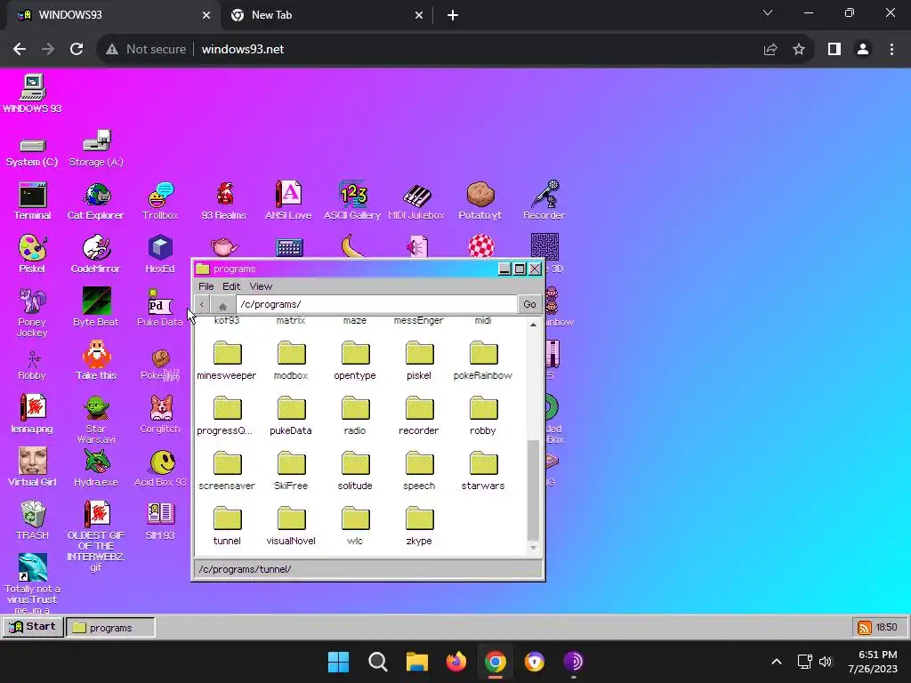Select the zkype folder
Viewport: 911px width, 683px height.
(x=419, y=526)
